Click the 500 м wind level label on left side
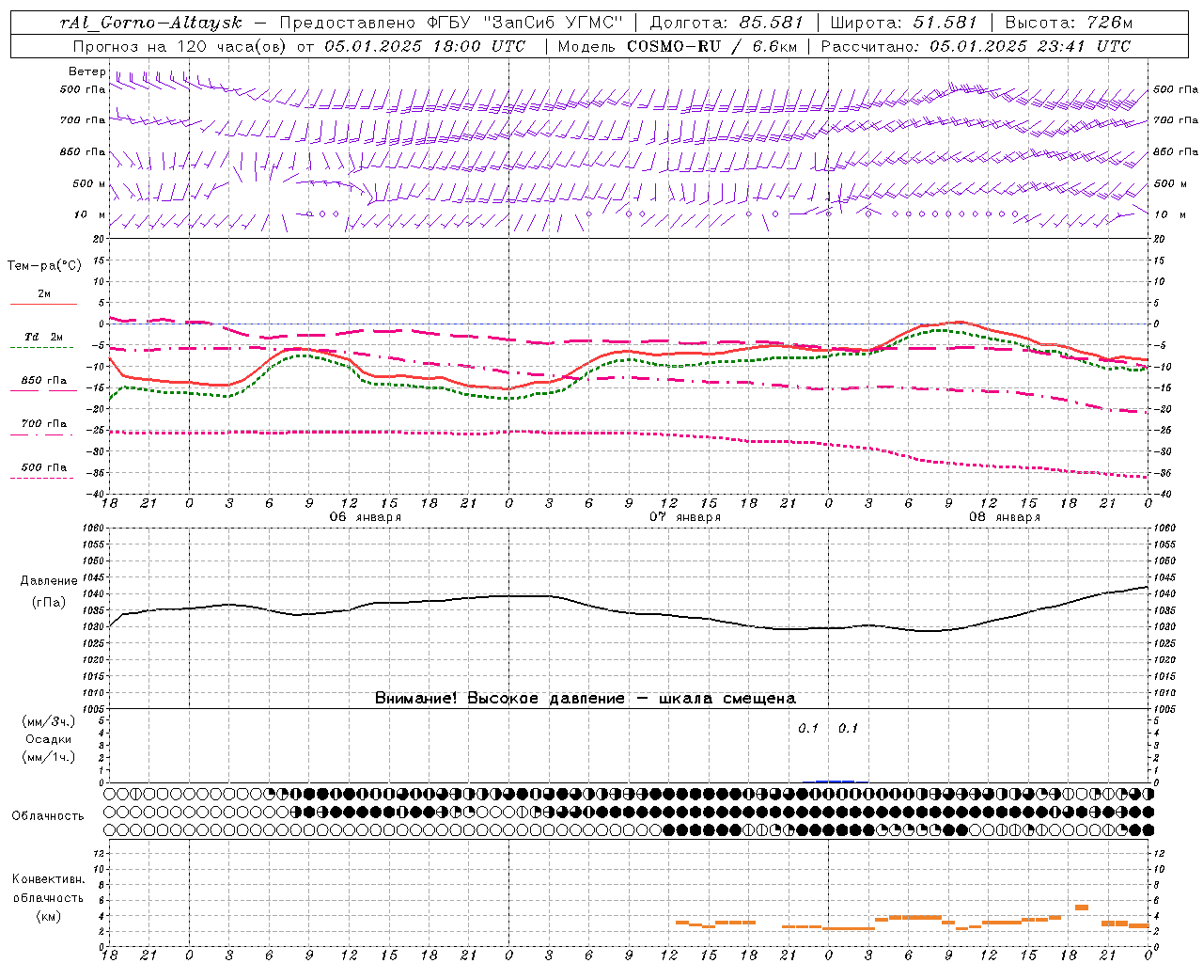1203x963 pixels. click(89, 183)
